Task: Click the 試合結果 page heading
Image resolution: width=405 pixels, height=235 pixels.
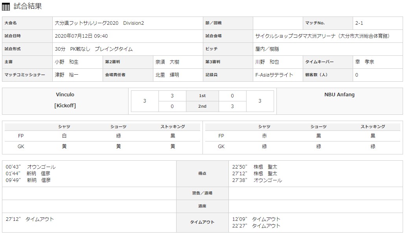Action: 28,6
